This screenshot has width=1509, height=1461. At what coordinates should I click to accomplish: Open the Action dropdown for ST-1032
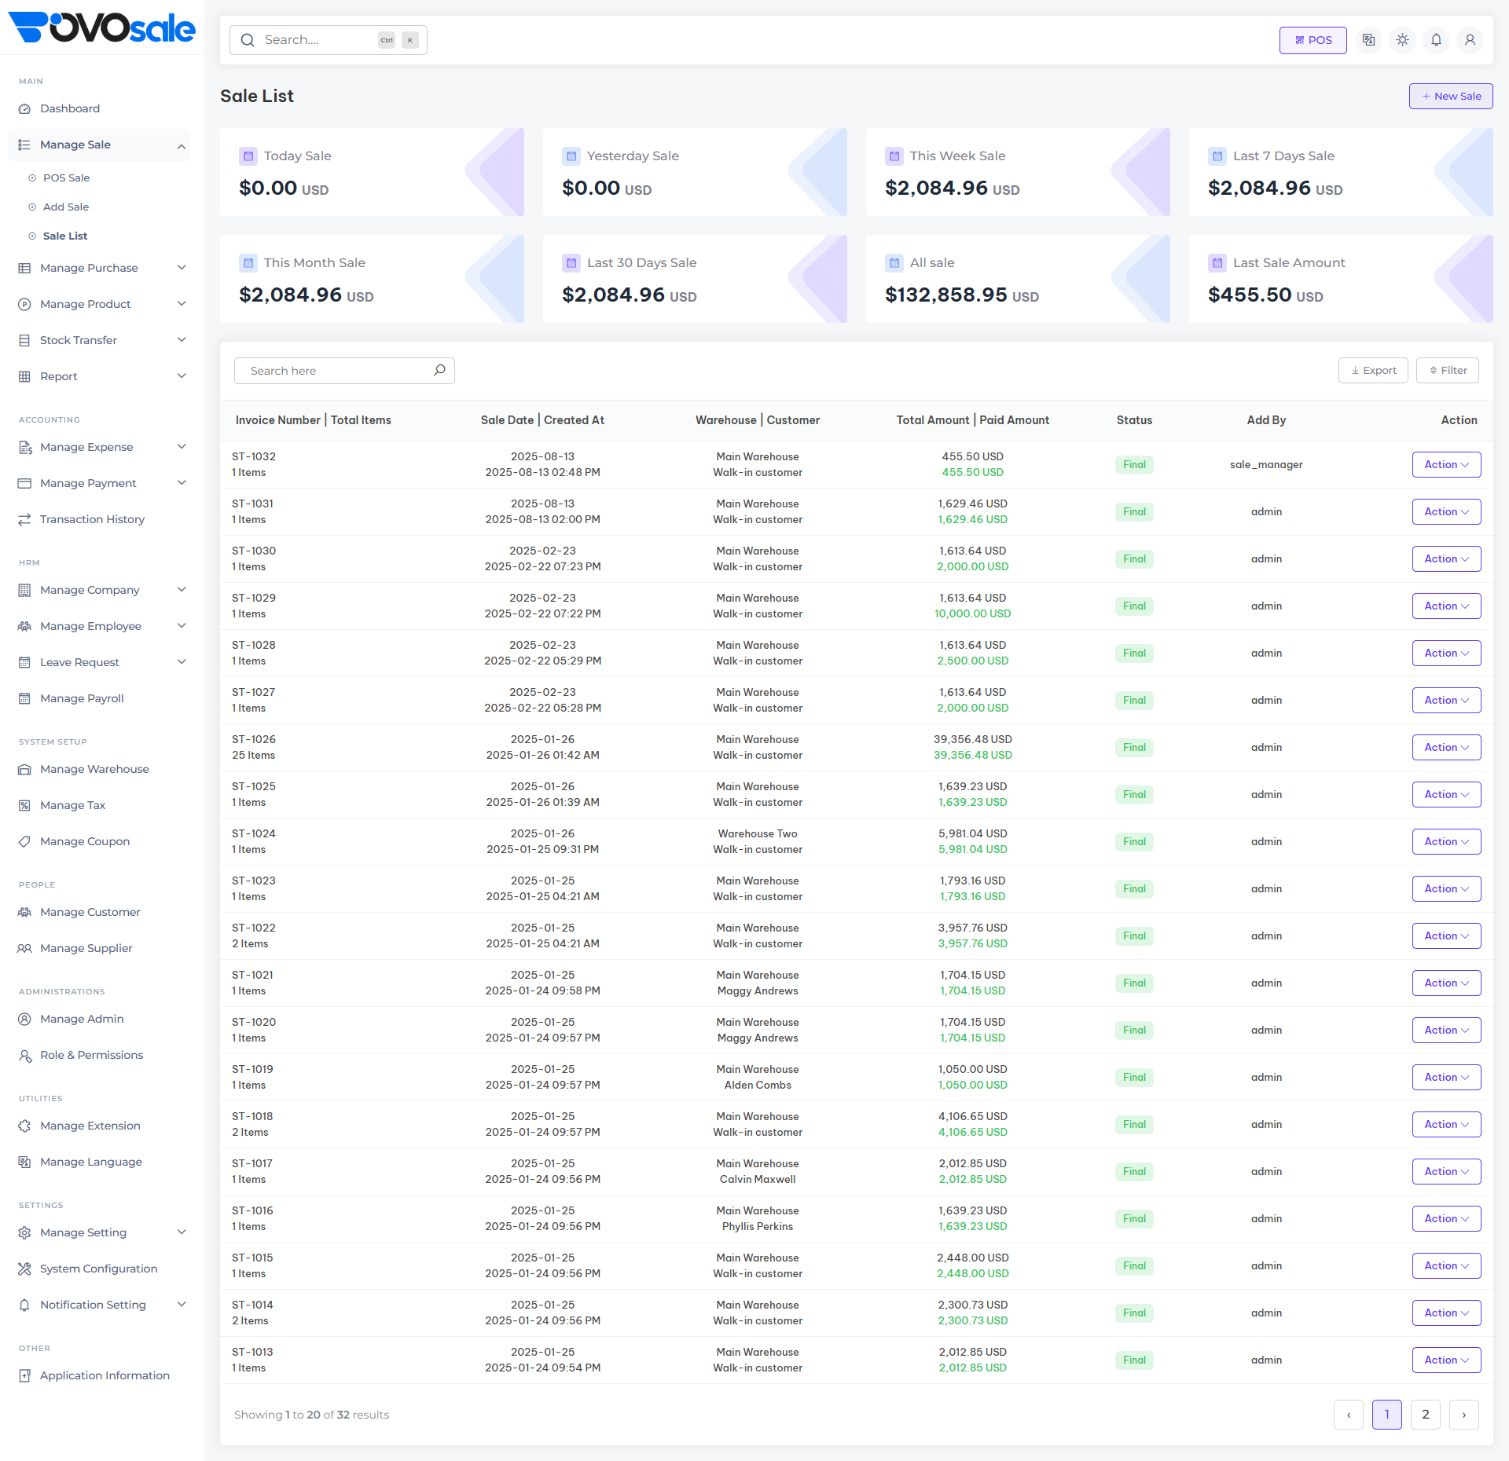pos(1446,464)
